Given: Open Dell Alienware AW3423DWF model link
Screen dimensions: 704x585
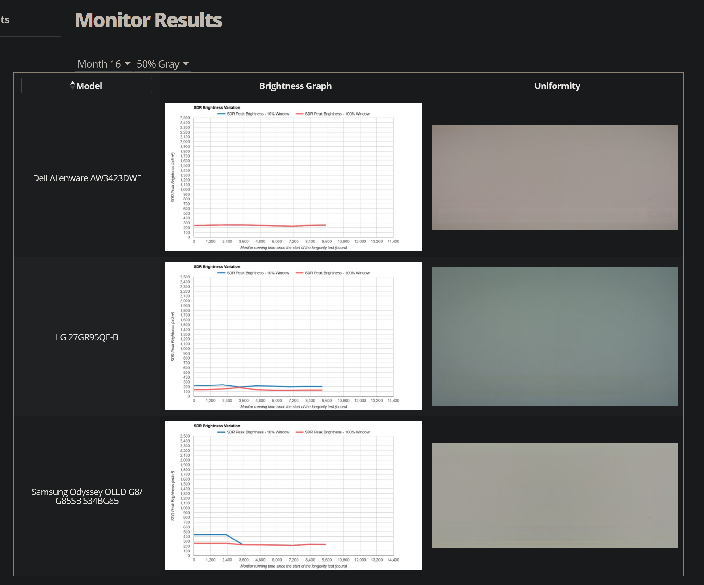Looking at the screenshot, I should point(87,178).
